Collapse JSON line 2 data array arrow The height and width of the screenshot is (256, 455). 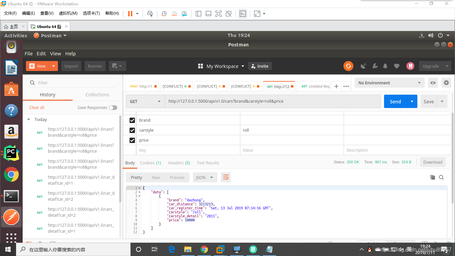(139, 192)
